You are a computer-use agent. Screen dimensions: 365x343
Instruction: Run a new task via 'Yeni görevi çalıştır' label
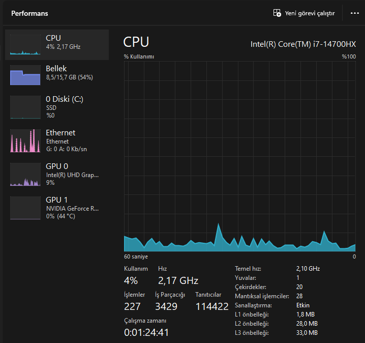(310, 13)
